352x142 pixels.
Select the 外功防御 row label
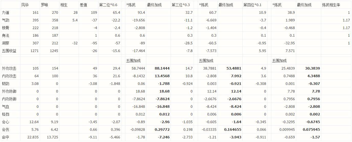[9, 91]
